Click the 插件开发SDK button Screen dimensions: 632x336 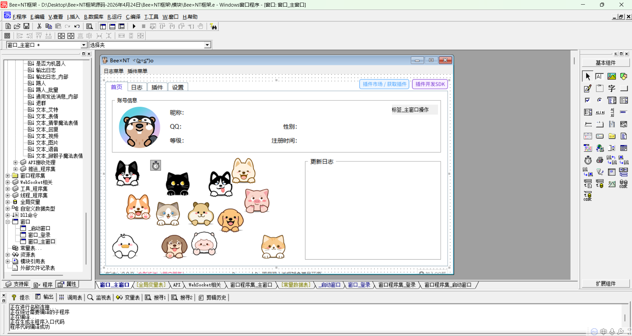point(430,84)
